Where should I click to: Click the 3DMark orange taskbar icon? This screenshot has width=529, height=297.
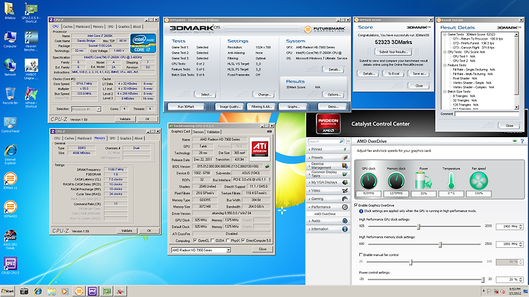click(x=79, y=291)
